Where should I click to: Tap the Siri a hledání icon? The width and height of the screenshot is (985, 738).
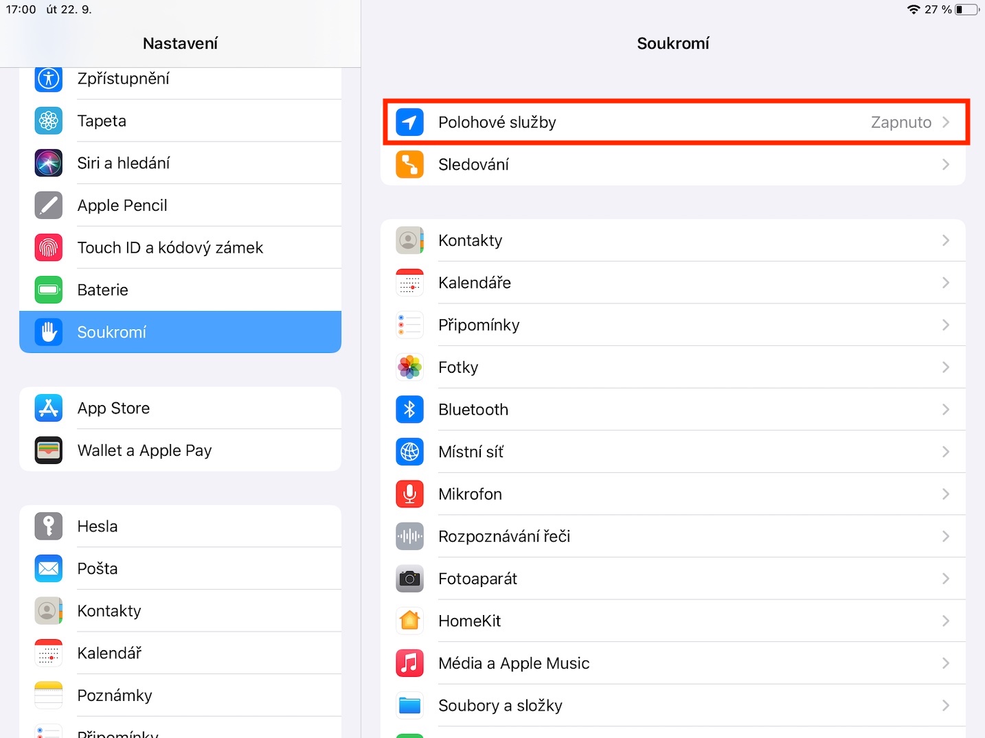[49, 163]
